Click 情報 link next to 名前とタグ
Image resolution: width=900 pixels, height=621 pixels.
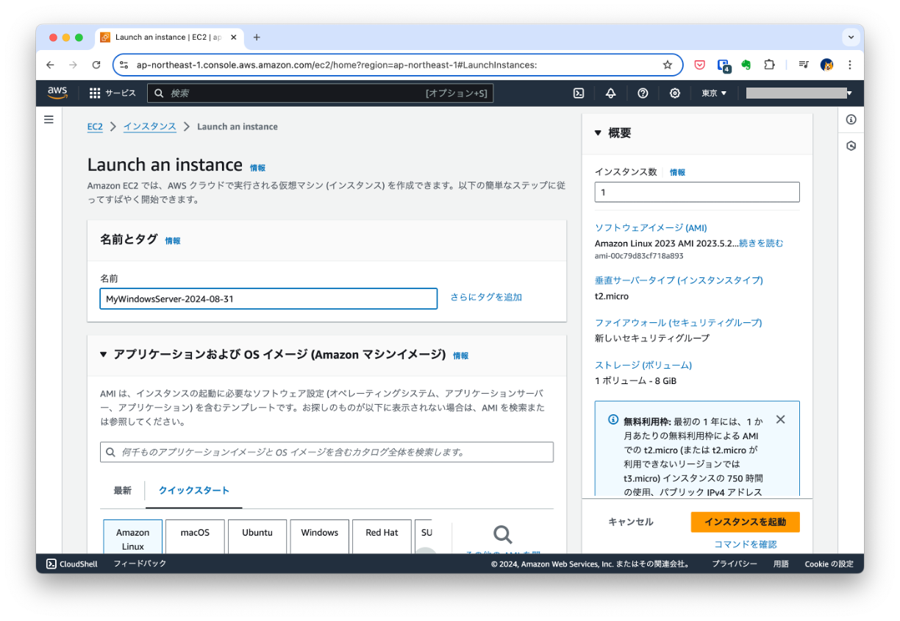172,241
